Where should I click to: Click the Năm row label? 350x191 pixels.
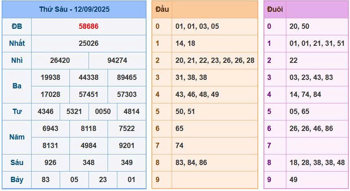tap(17, 137)
